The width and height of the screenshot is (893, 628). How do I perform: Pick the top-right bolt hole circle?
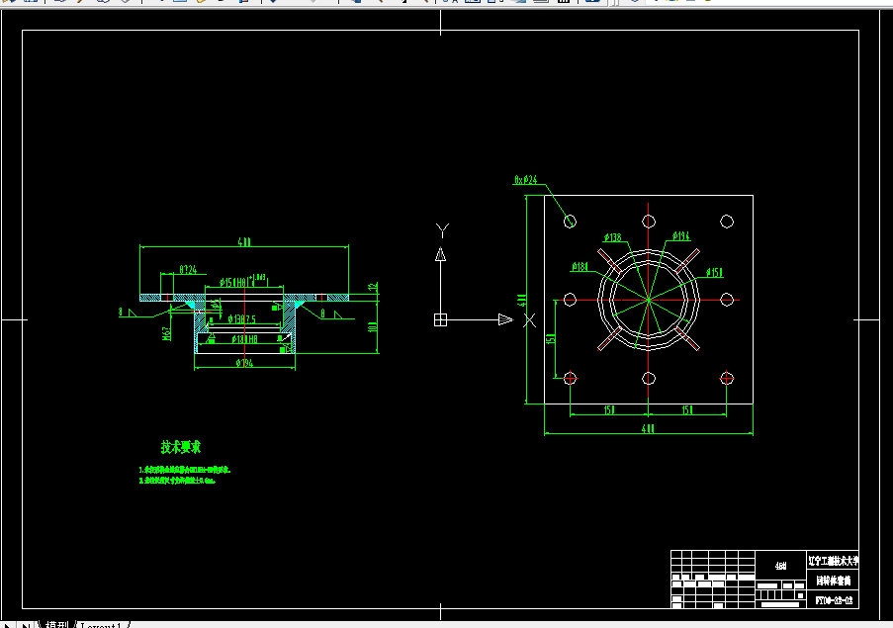pyautogui.click(x=727, y=222)
